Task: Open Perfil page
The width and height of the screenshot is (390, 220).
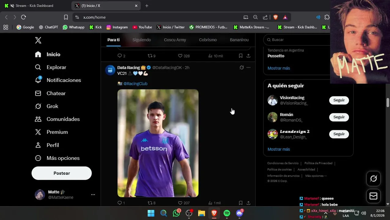Action: pos(47,145)
